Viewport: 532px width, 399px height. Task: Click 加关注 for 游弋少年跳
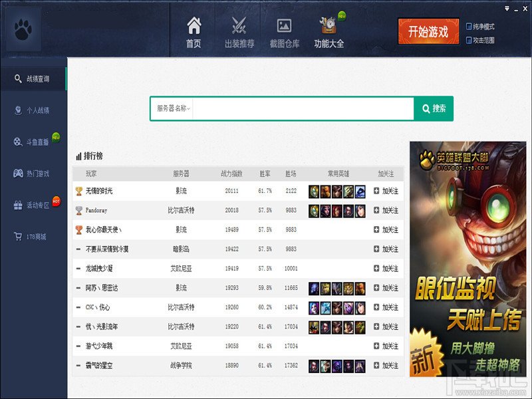click(x=386, y=346)
